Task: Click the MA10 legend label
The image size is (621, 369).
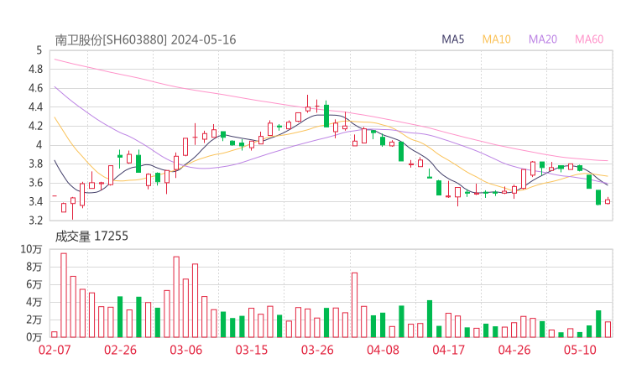Action: [x=496, y=39]
